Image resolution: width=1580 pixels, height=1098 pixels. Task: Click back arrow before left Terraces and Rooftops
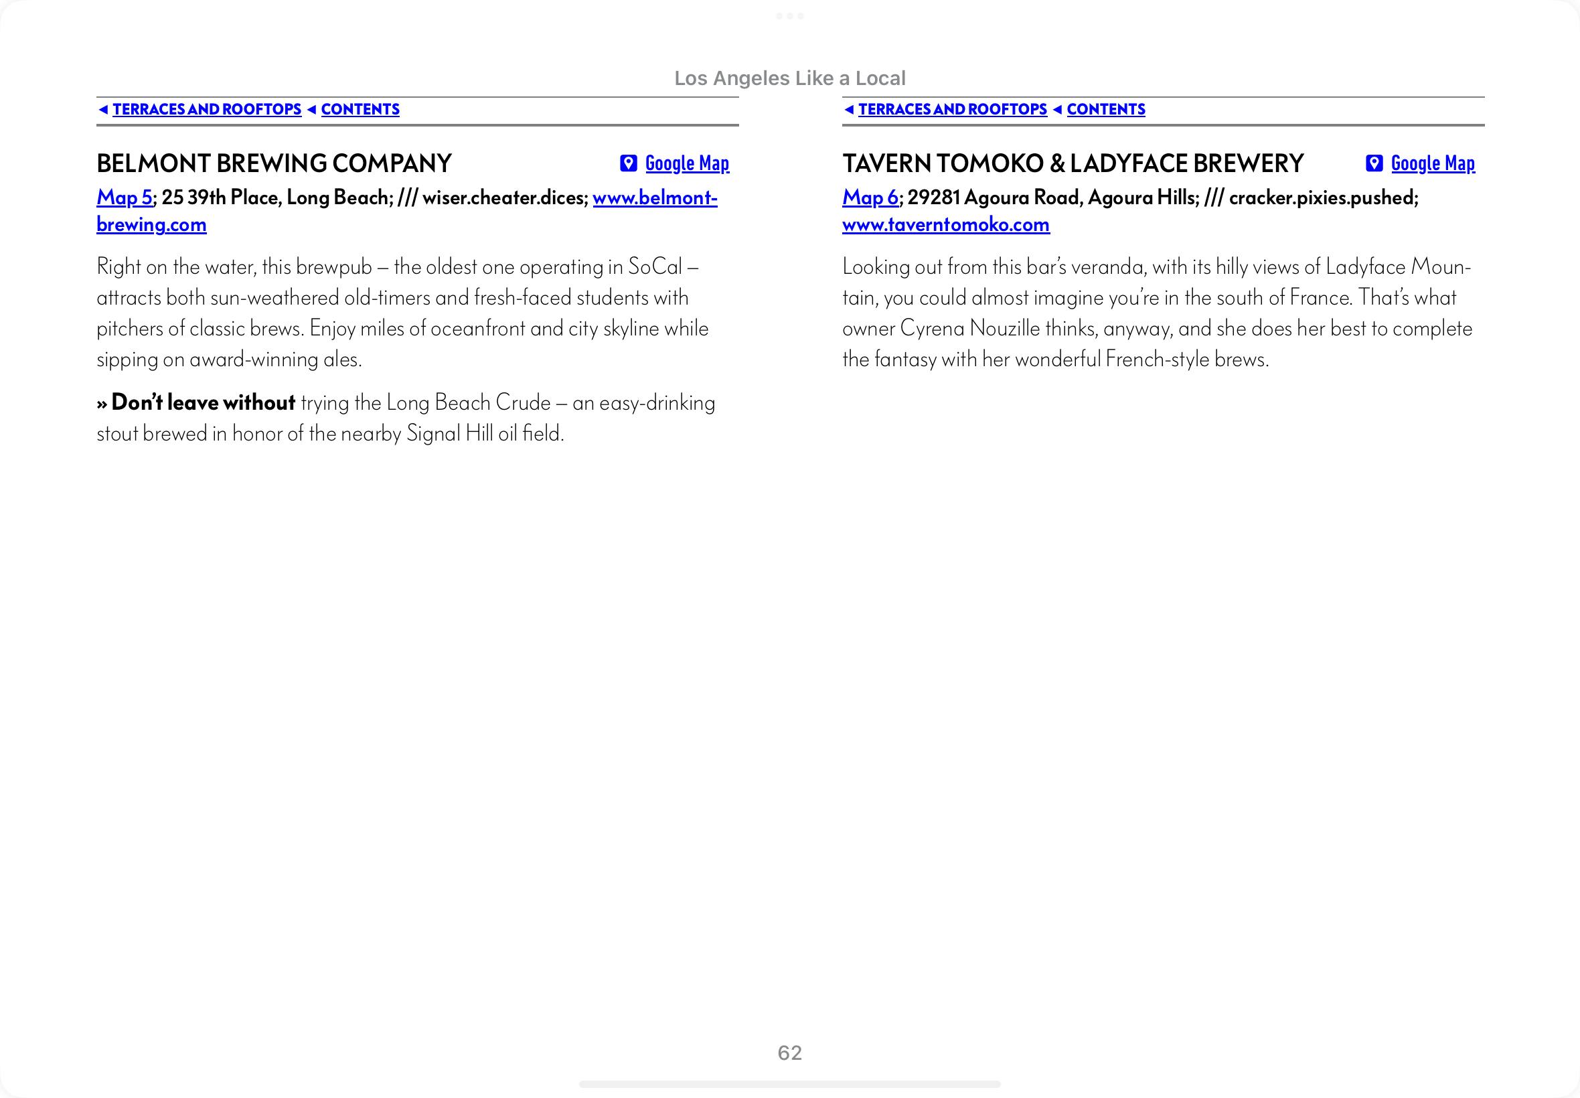[103, 109]
